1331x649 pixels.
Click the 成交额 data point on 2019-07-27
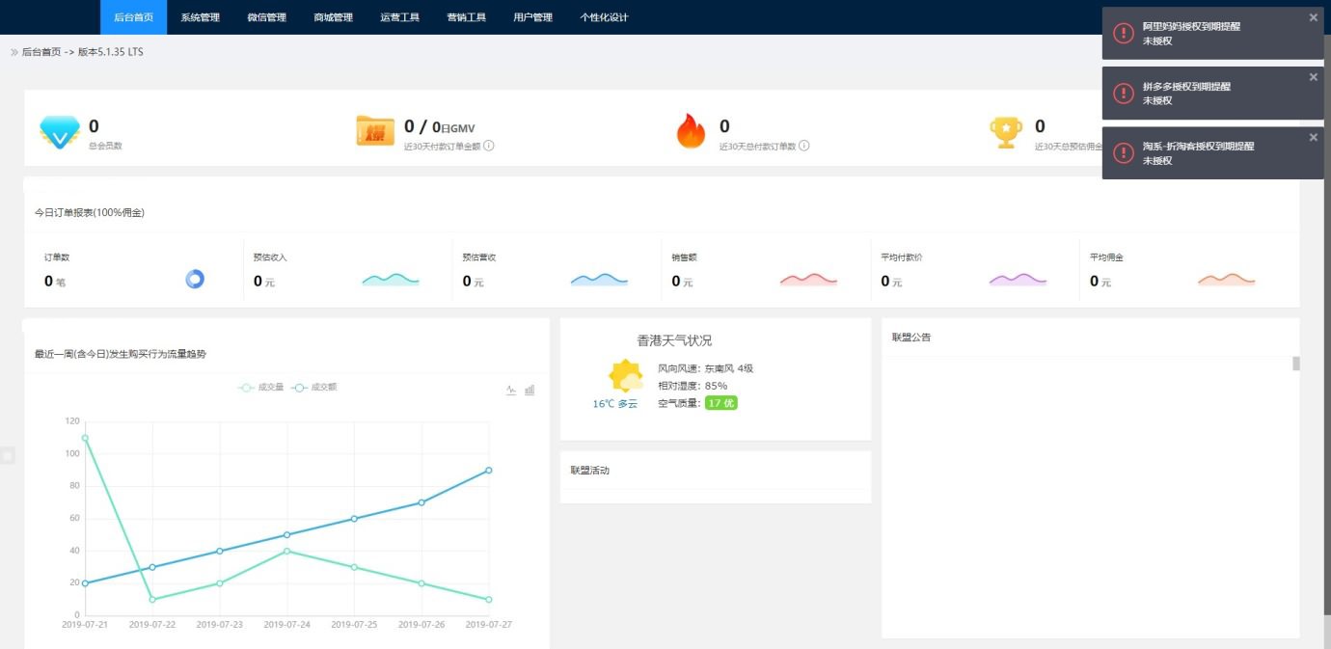[x=489, y=471]
